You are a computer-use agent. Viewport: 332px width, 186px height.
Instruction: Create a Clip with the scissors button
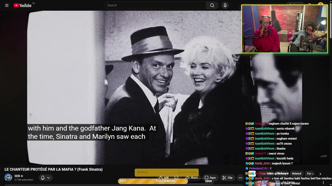227,178
